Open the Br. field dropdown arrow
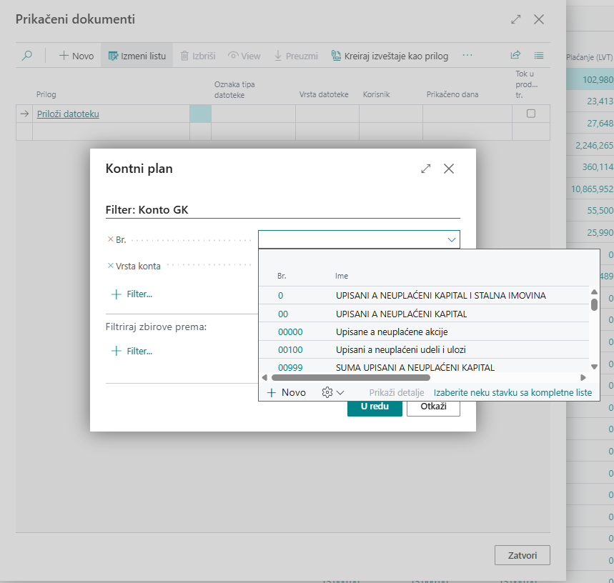Viewport: 614px width, 583px height. 452,240
